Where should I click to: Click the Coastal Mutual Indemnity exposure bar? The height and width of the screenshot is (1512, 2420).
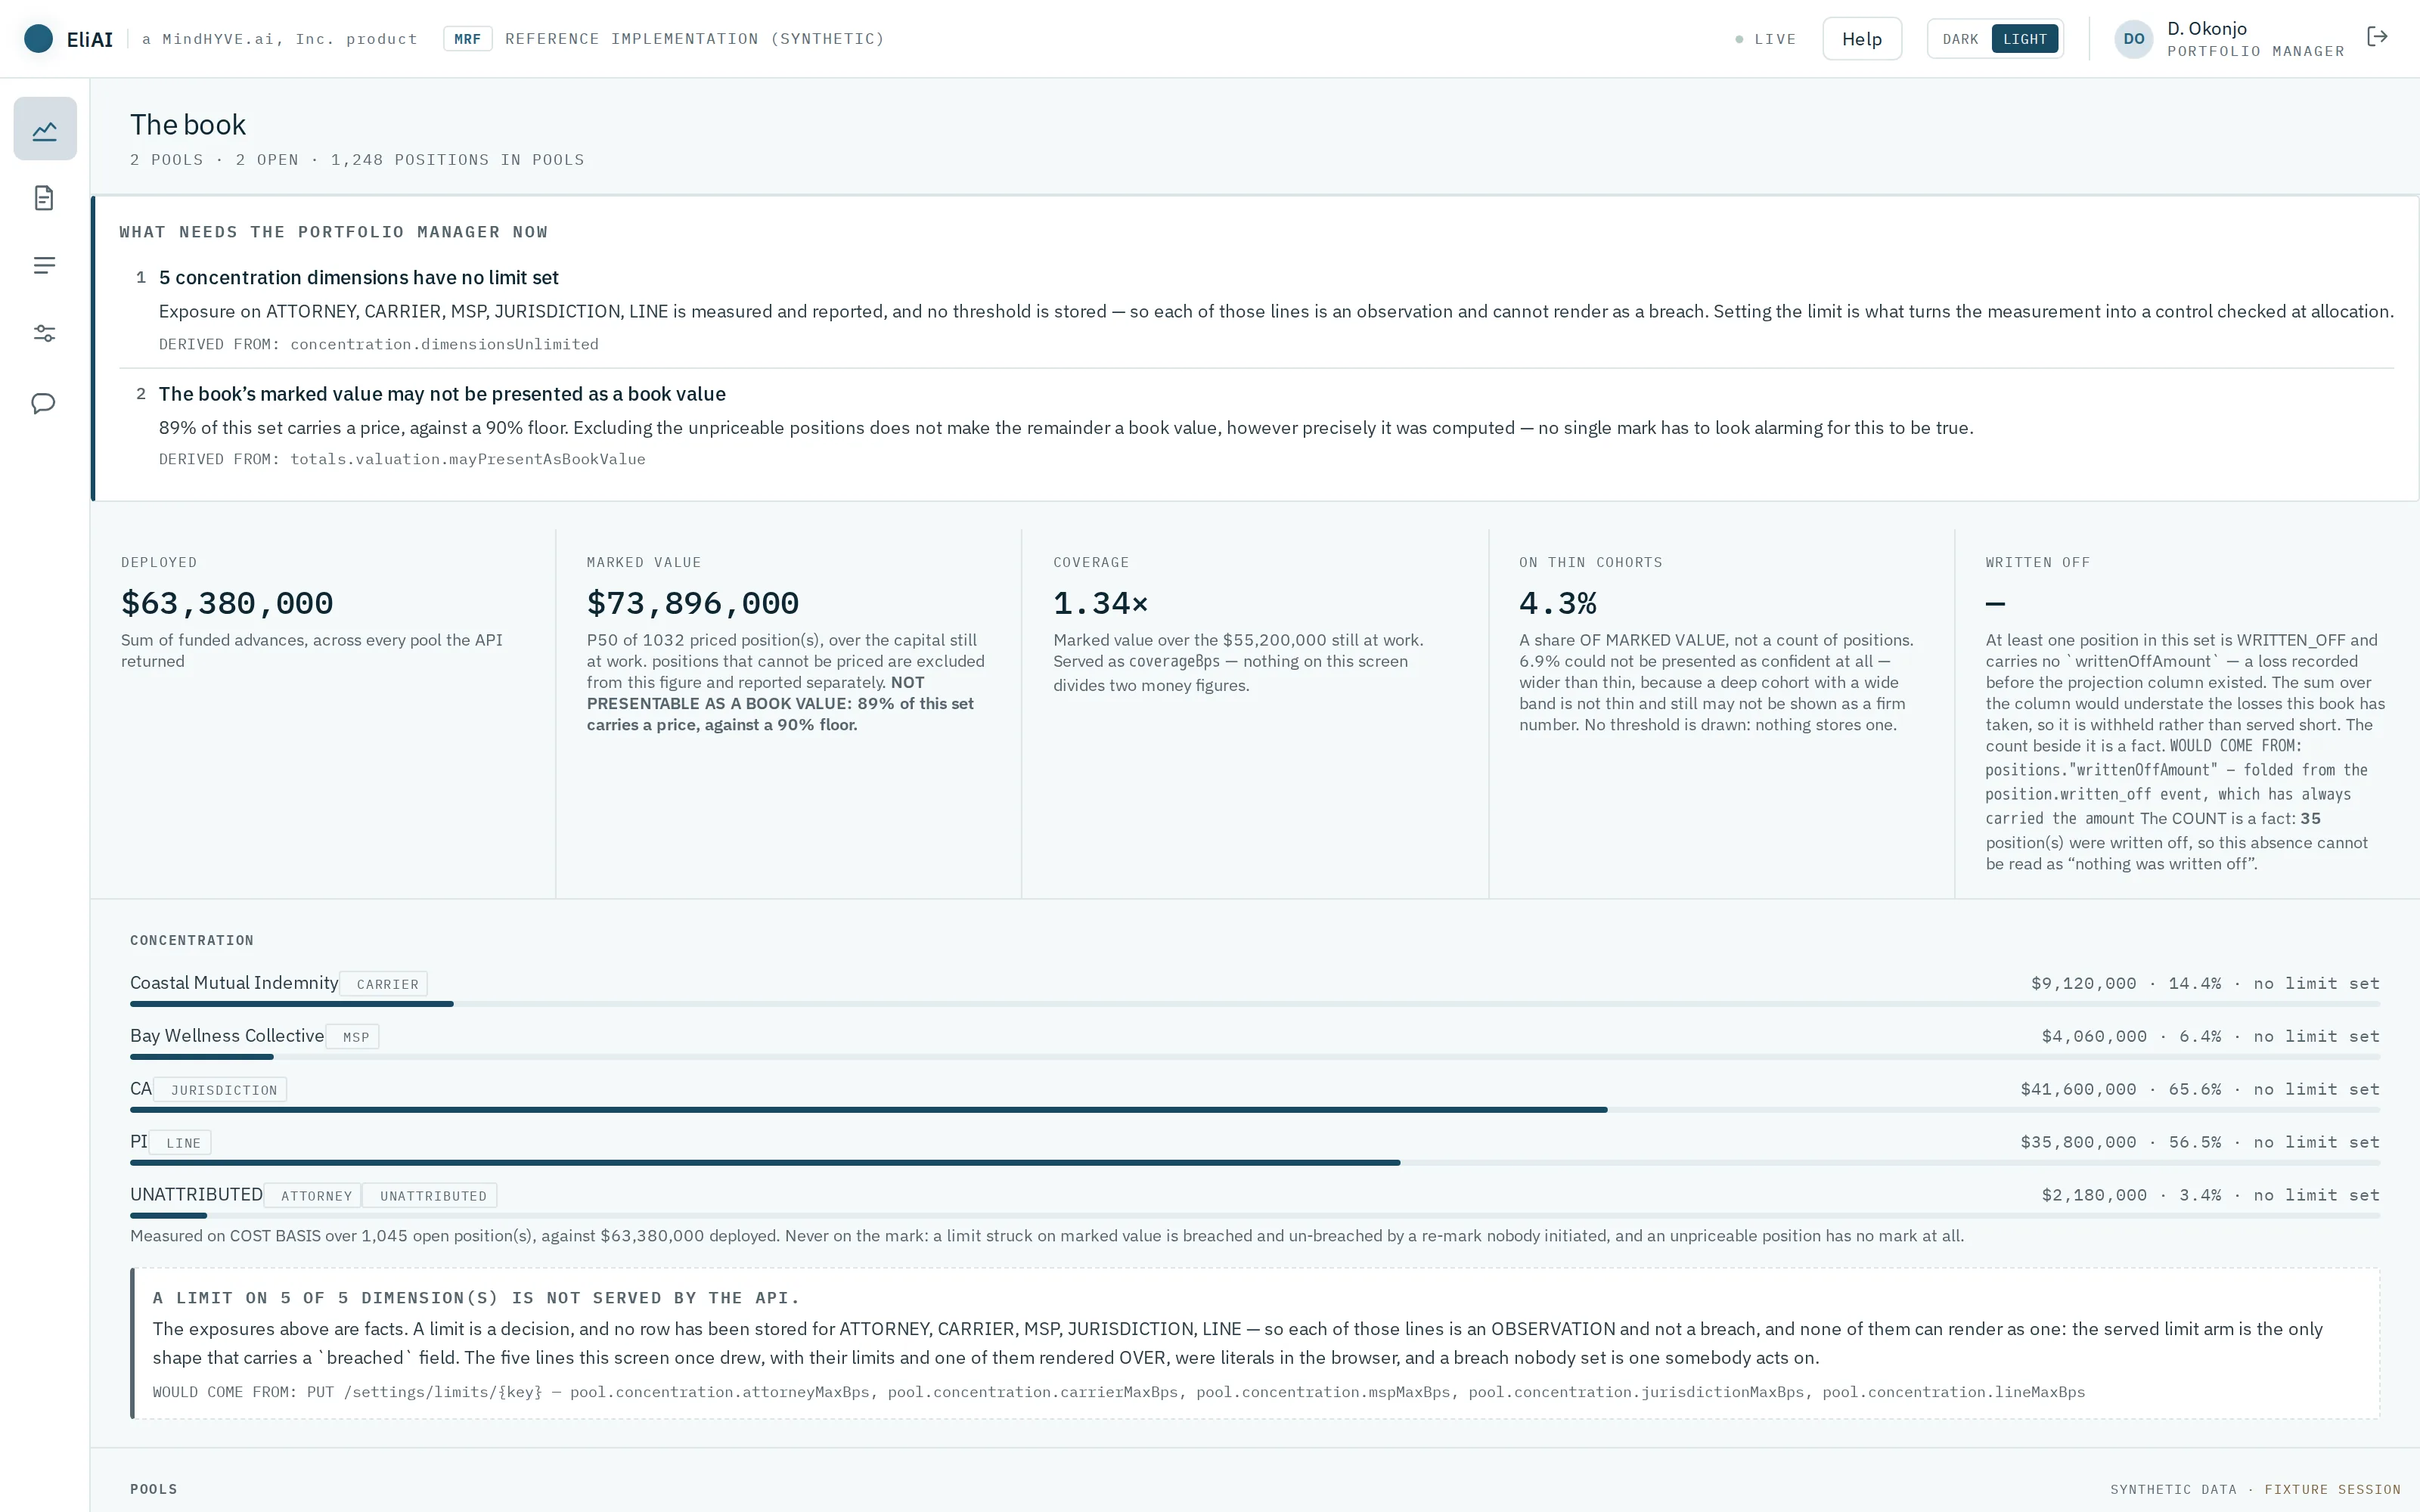(x=1255, y=1004)
